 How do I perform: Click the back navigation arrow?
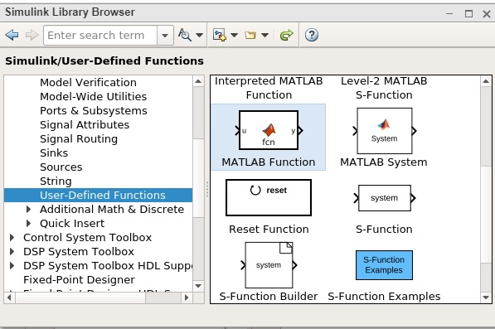pyautogui.click(x=12, y=35)
